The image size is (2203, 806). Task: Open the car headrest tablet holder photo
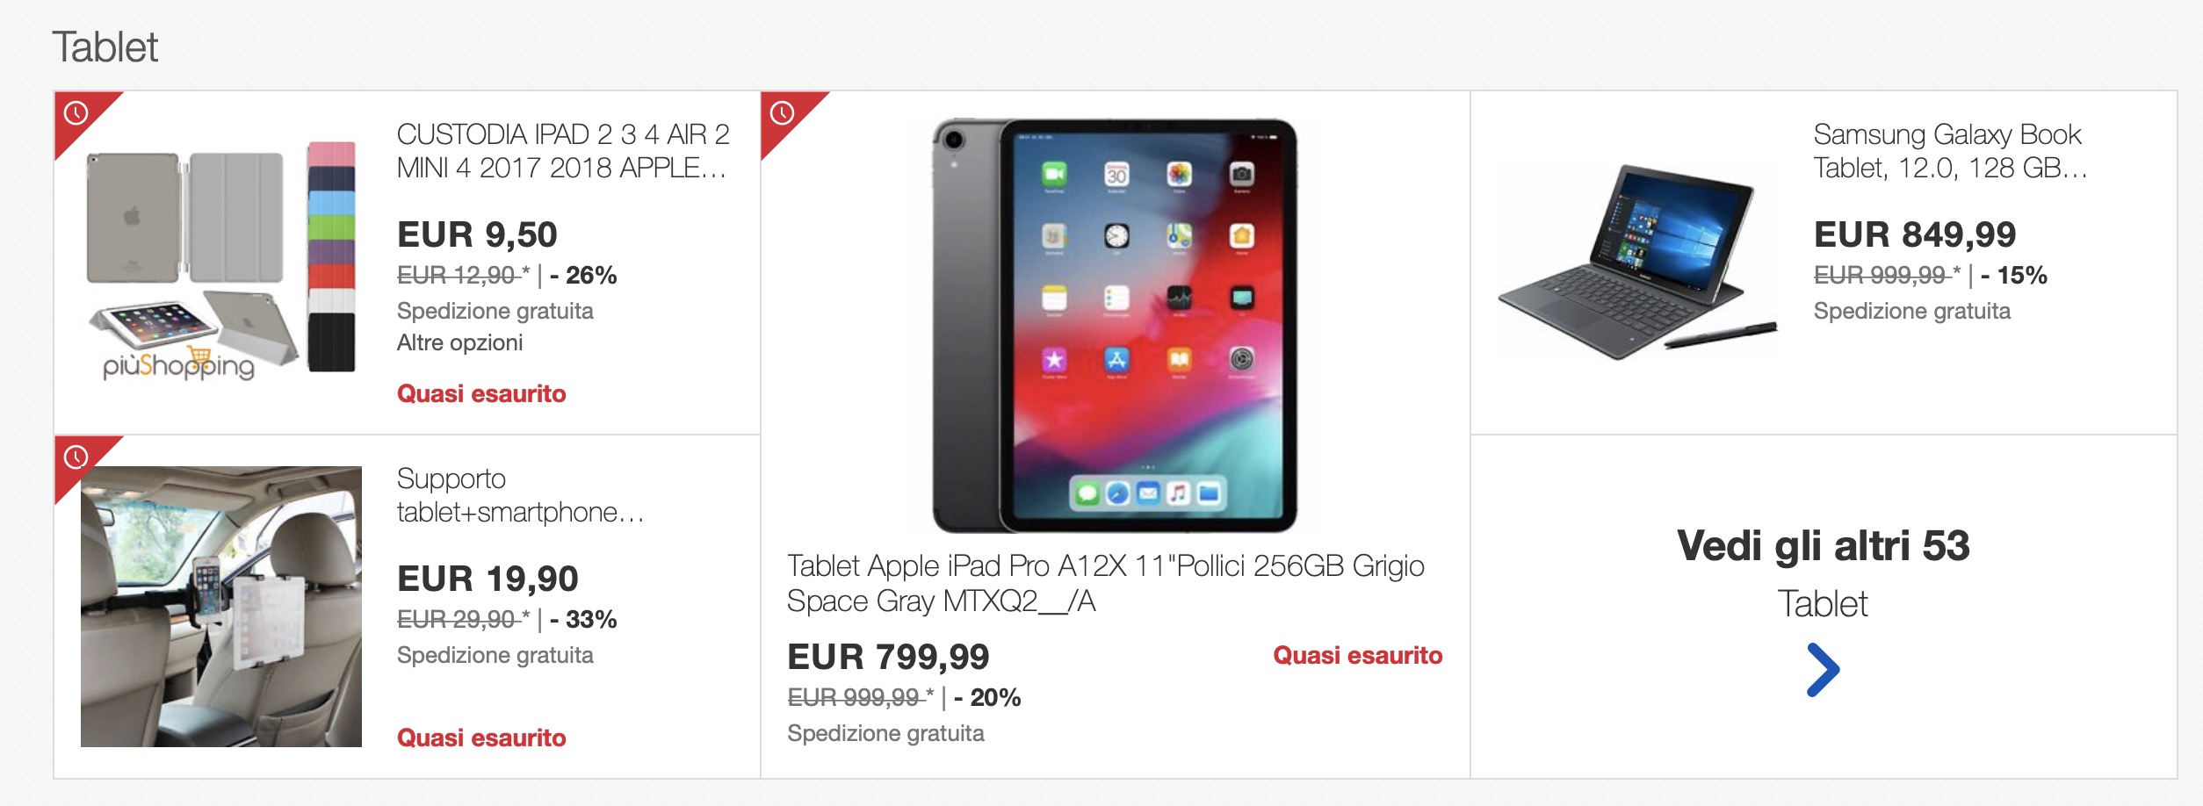coord(221,607)
